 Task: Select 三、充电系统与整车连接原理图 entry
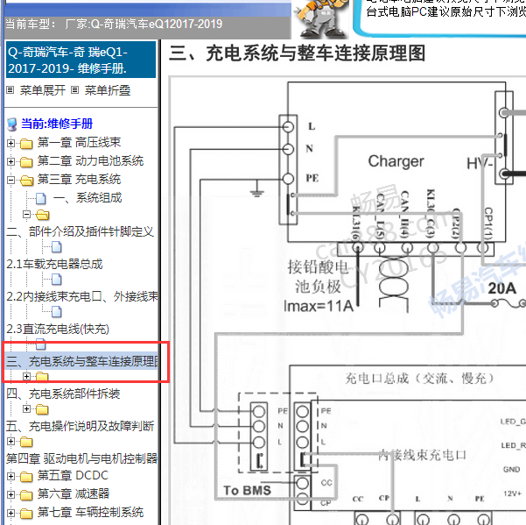coord(82,361)
